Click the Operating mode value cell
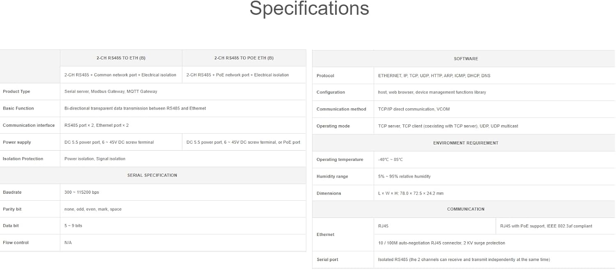 point(494,126)
